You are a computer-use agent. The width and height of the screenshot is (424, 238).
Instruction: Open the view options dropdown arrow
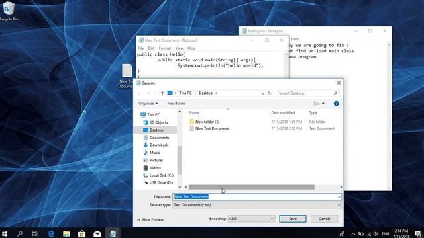click(323, 104)
